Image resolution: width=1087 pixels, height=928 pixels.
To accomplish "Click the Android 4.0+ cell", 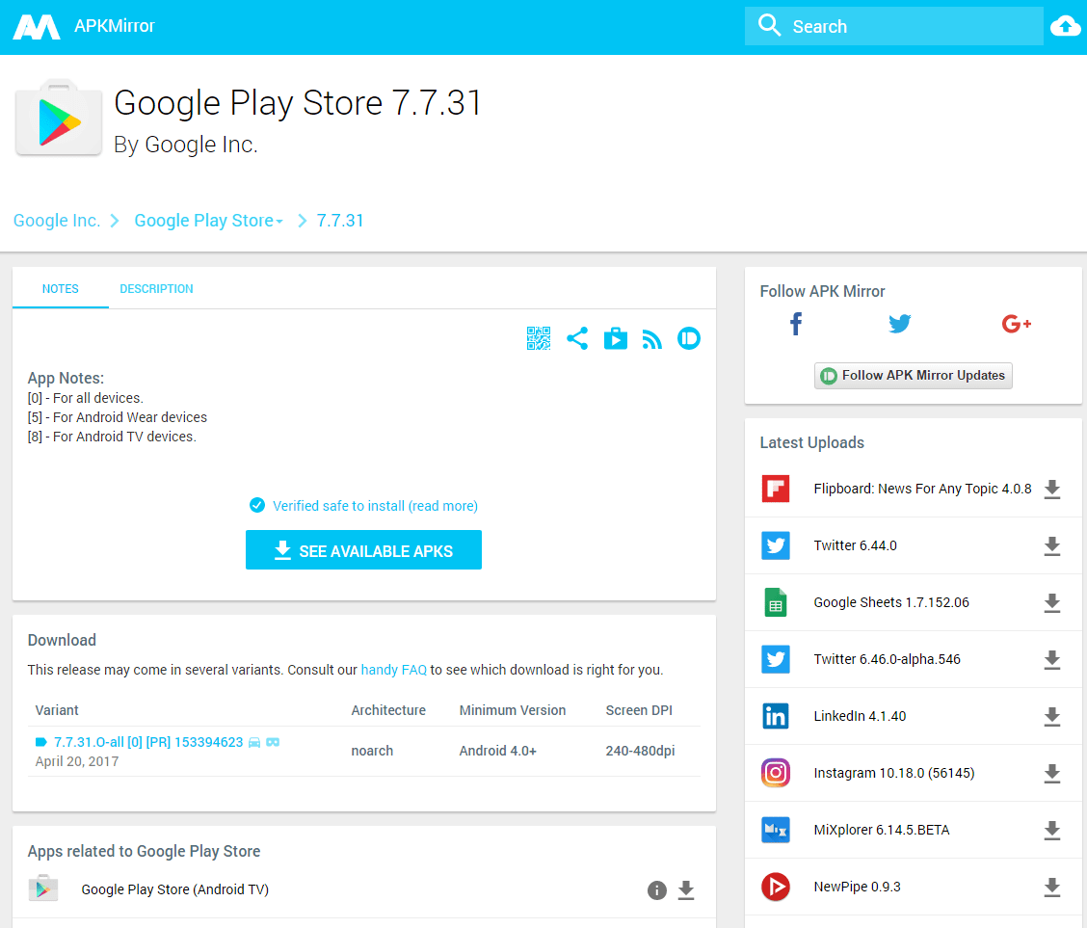I will pyautogui.click(x=498, y=751).
